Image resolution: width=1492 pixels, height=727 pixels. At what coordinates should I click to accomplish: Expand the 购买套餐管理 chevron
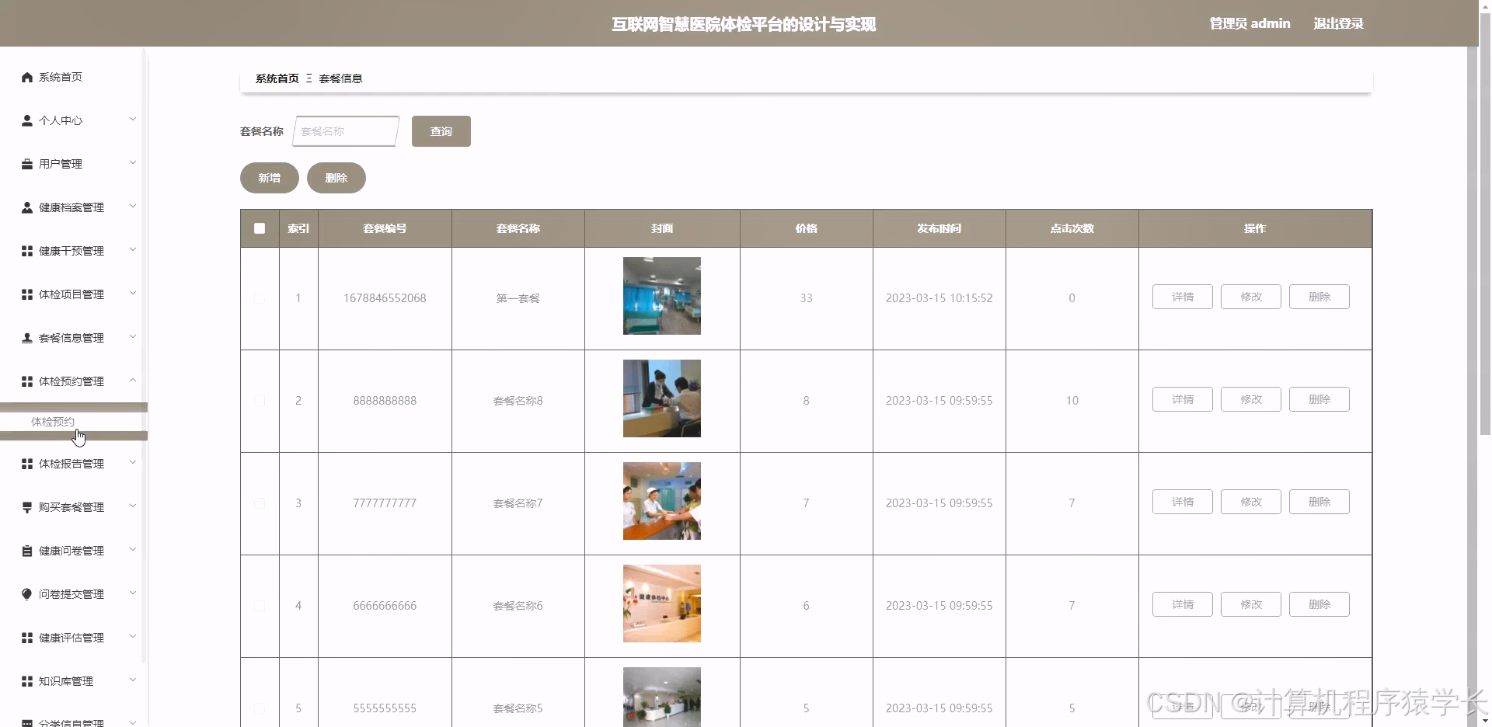tap(133, 506)
